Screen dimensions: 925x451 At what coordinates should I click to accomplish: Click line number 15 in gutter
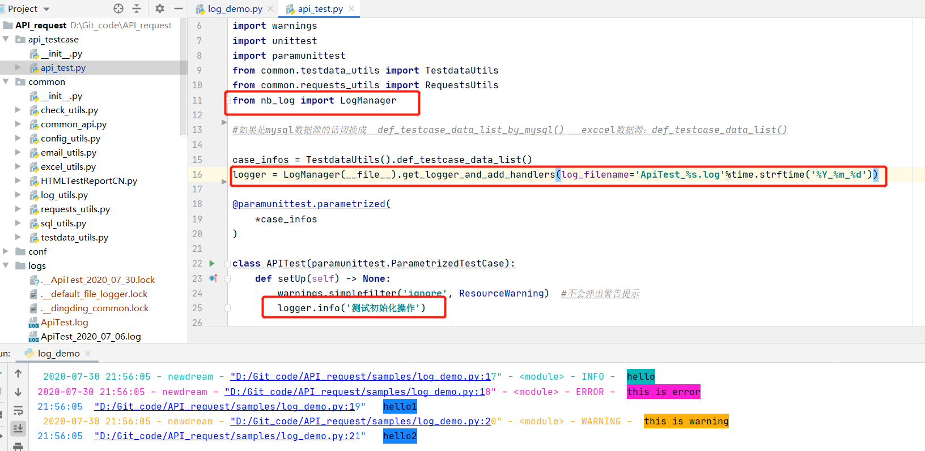tap(197, 160)
